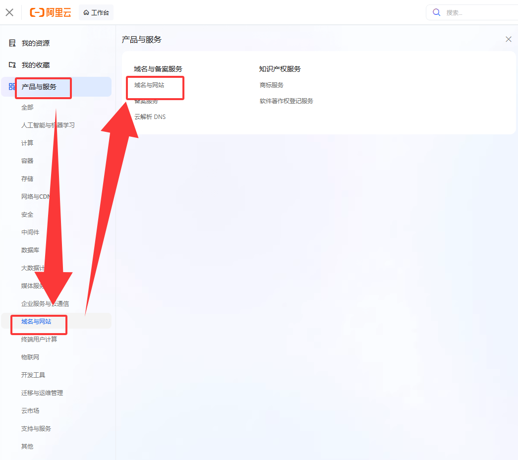Type in the top search field
This screenshot has height=460, width=518.
476,12
